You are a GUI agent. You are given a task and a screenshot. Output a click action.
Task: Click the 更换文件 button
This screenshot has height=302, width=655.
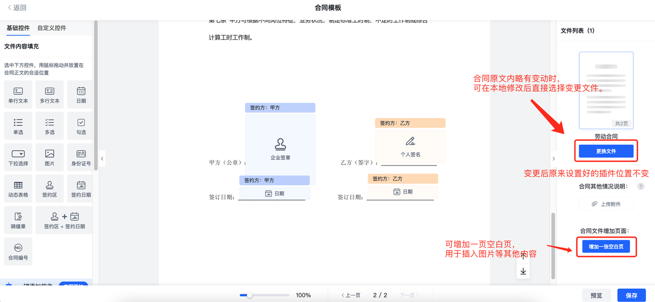(x=606, y=151)
